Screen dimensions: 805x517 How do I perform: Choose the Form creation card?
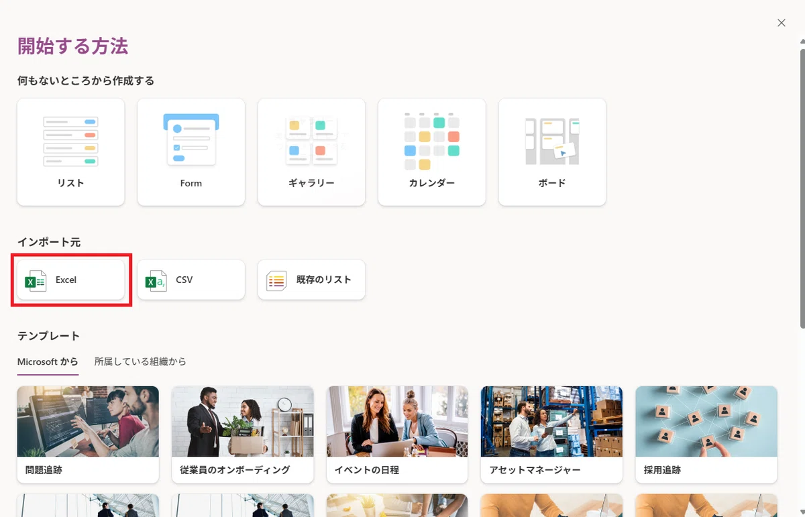point(191,152)
